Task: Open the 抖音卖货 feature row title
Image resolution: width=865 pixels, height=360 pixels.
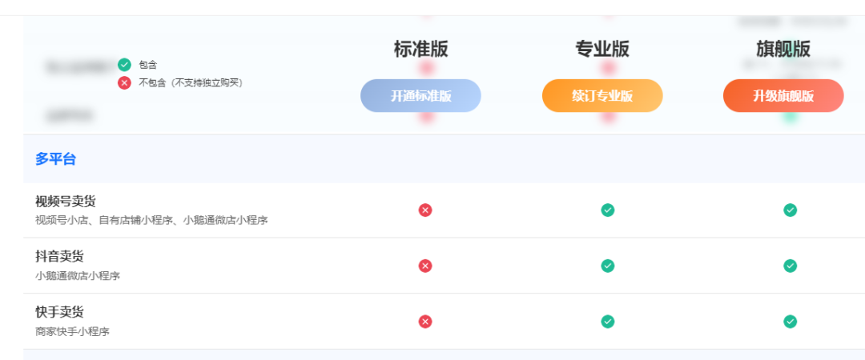Action: (x=59, y=256)
